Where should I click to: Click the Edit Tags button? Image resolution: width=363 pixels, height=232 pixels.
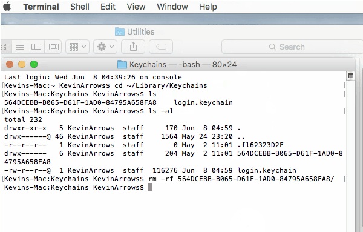click(x=161, y=47)
